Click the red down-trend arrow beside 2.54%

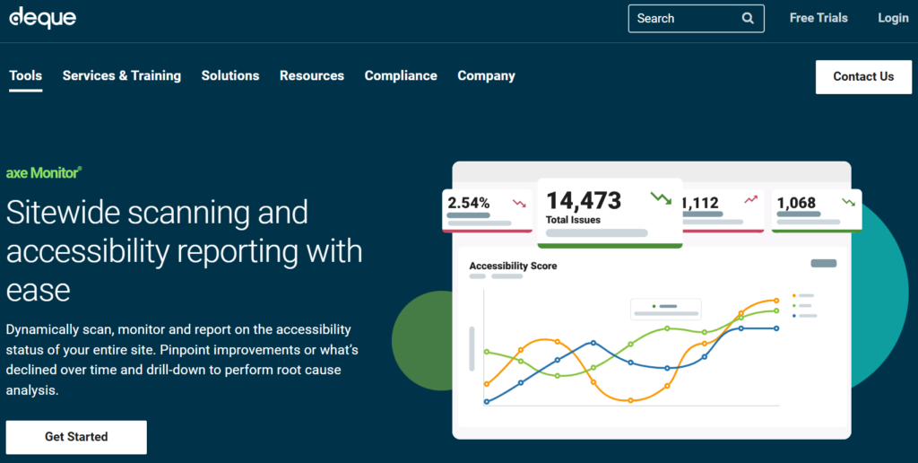tap(519, 203)
